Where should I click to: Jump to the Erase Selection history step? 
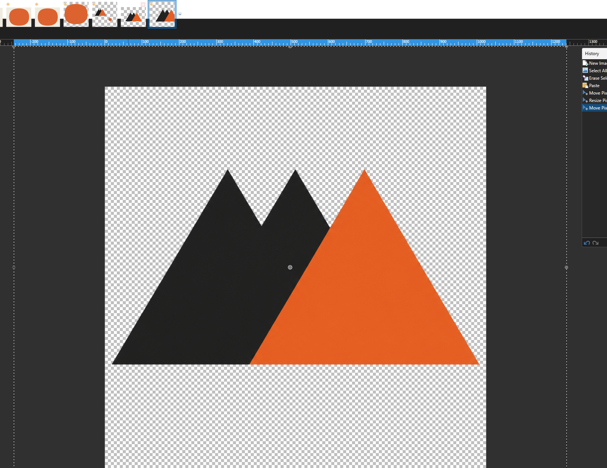pos(594,78)
